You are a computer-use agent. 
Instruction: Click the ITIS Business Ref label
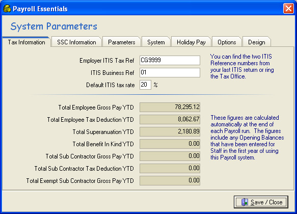click(112, 73)
